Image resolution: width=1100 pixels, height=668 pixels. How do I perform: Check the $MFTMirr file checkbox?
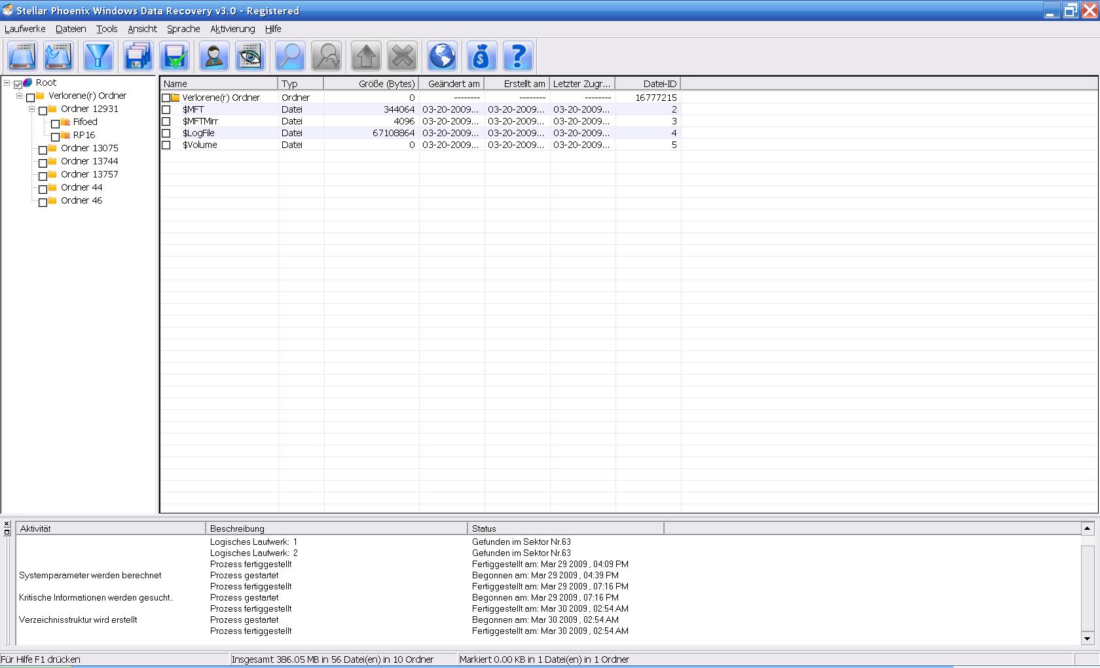[x=166, y=122]
